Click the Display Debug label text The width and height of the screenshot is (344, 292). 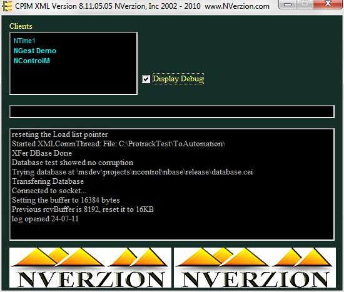(178, 79)
